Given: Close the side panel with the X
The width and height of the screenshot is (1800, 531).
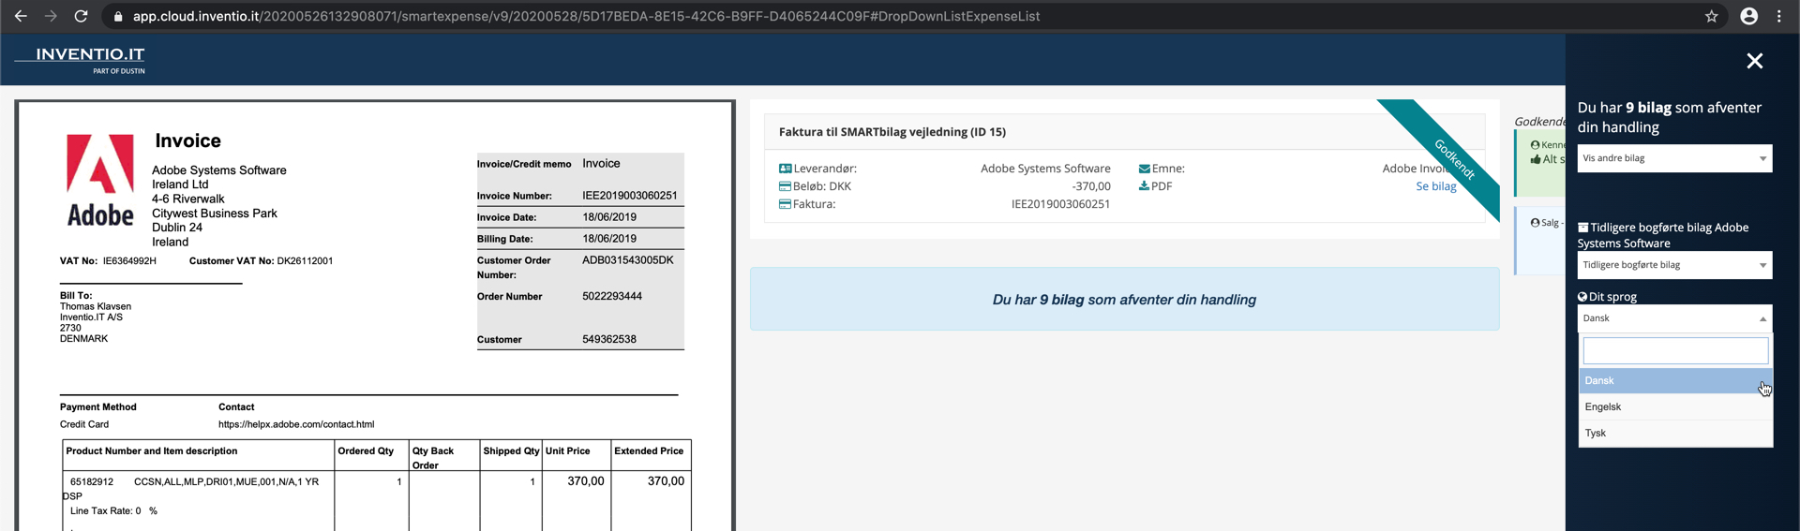Looking at the screenshot, I should click(x=1754, y=61).
